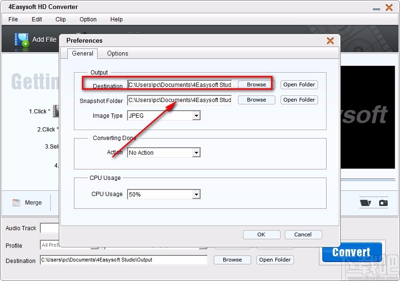The height and width of the screenshot is (281, 400).
Task: Cancel the Preferences dialog
Action: pos(303,234)
